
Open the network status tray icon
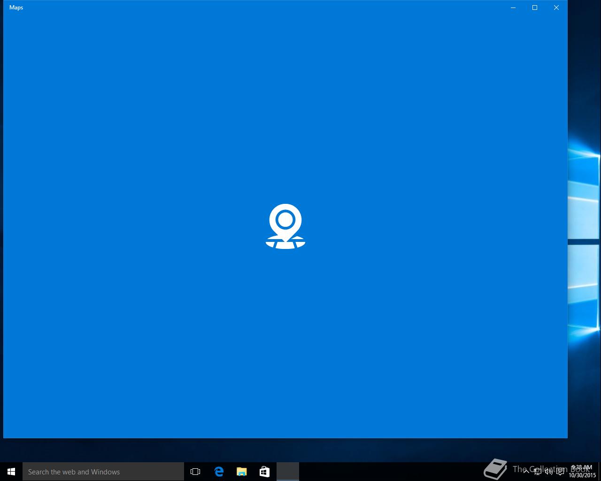point(538,472)
